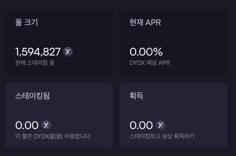Screen dimensions: 236x156
Task: Select the current APR card background
Action: pos(174,42)
